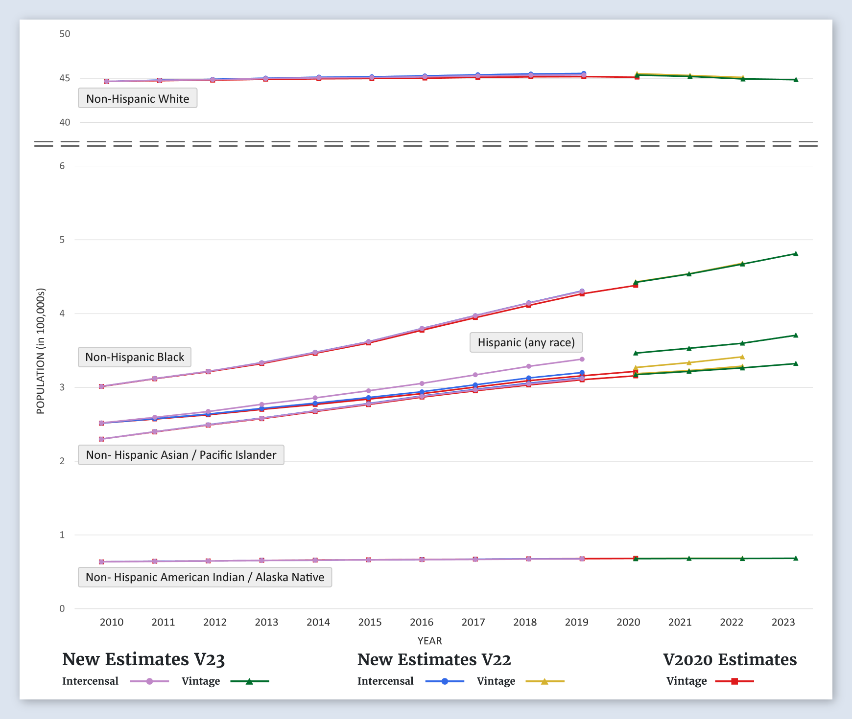Click the yellow triangle marker for V22 Vintage

[544, 681]
